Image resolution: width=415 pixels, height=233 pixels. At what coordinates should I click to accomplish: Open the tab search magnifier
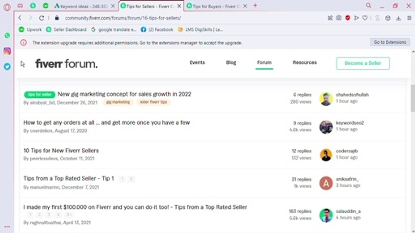[x=369, y=6]
